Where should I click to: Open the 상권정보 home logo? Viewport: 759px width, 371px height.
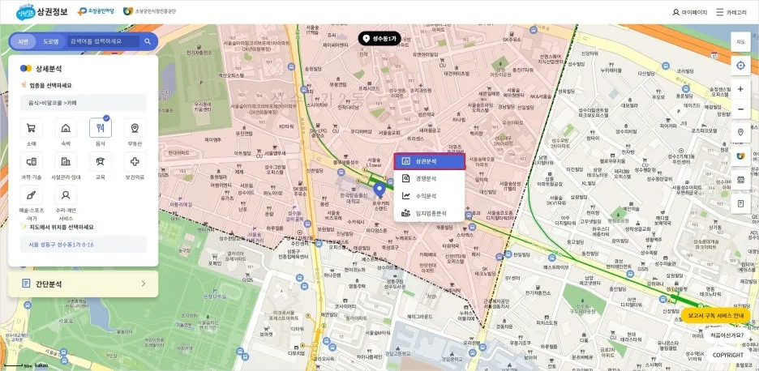tap(42, 11)
